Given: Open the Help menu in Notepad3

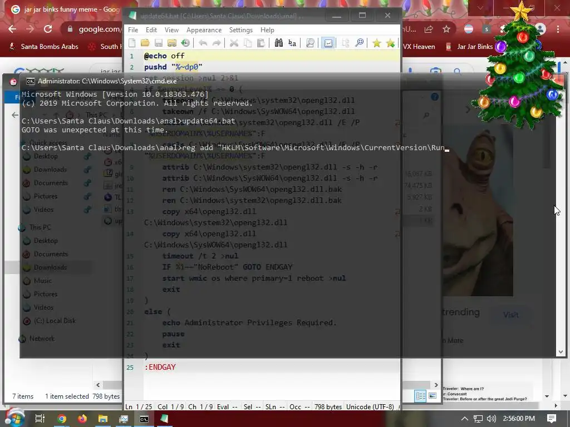Looking at the screenshot, I should 267,30.
